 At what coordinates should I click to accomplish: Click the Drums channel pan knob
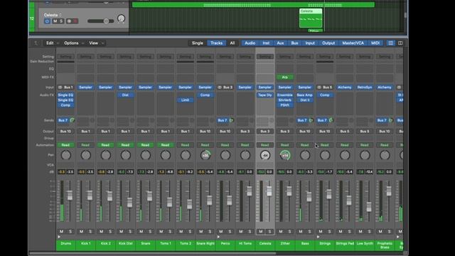click(x=66, y=155)
